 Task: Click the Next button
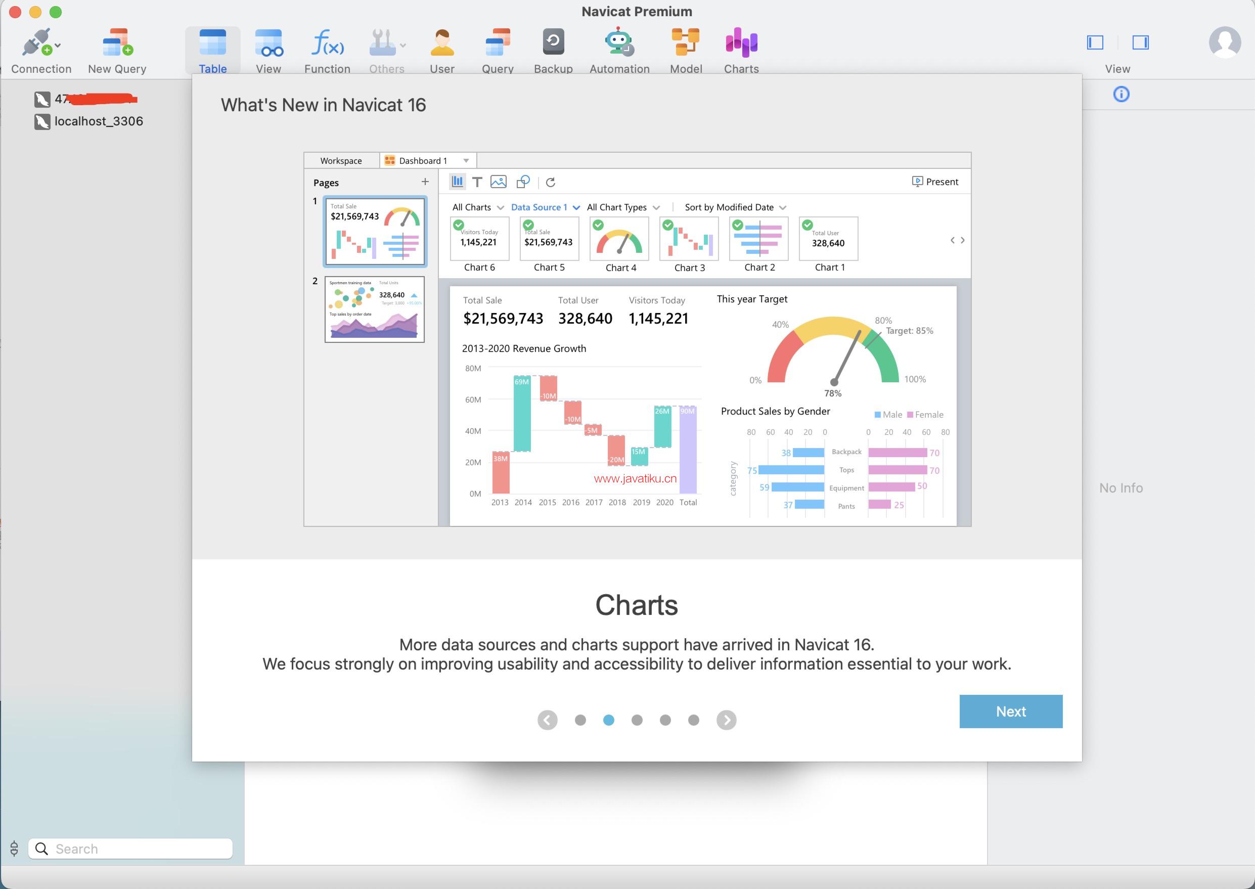coord(1011,711)
